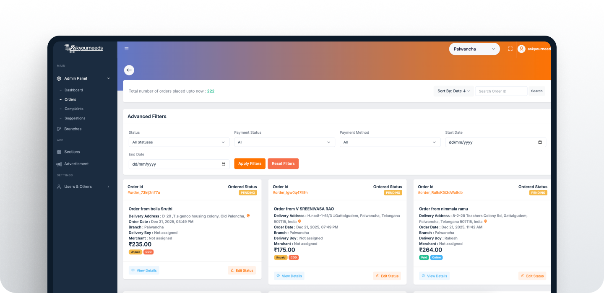This screenshot has height=293, width=604.
Task: Open Complaints in the sidebar
Action: pos(74,109)
